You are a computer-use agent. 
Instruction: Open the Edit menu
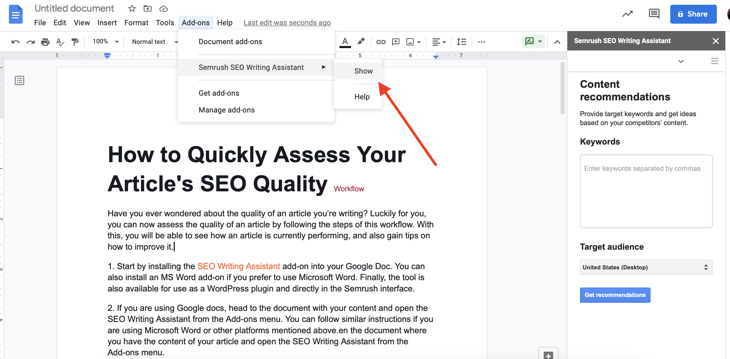coord(60,23)
